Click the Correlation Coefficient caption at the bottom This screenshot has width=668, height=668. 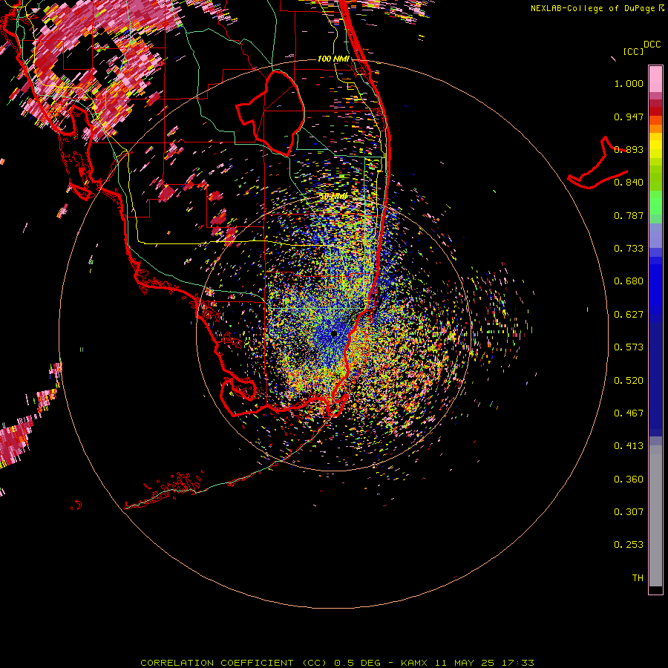click(x=337, y=663)
